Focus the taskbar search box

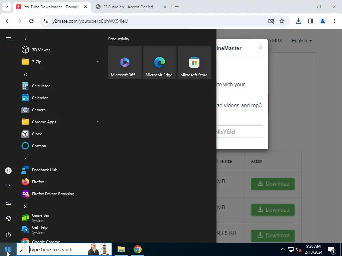[x=64, y=249]
